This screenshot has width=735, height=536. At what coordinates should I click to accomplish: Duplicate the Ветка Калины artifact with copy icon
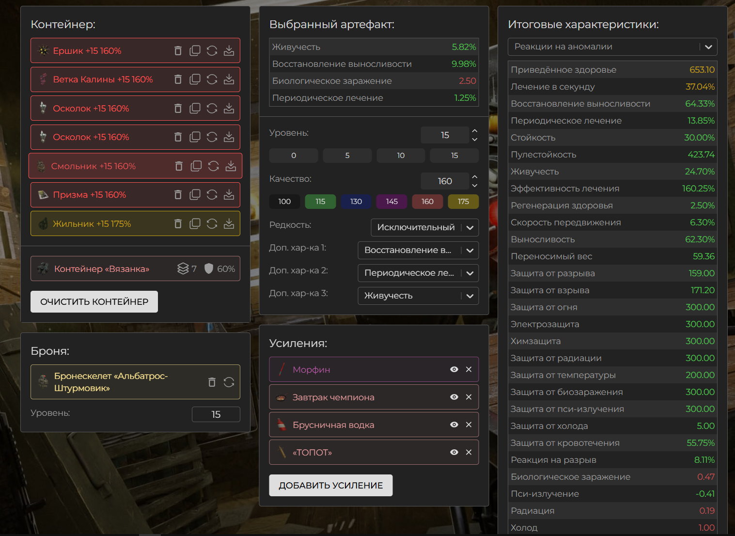[x=195, y=79]
